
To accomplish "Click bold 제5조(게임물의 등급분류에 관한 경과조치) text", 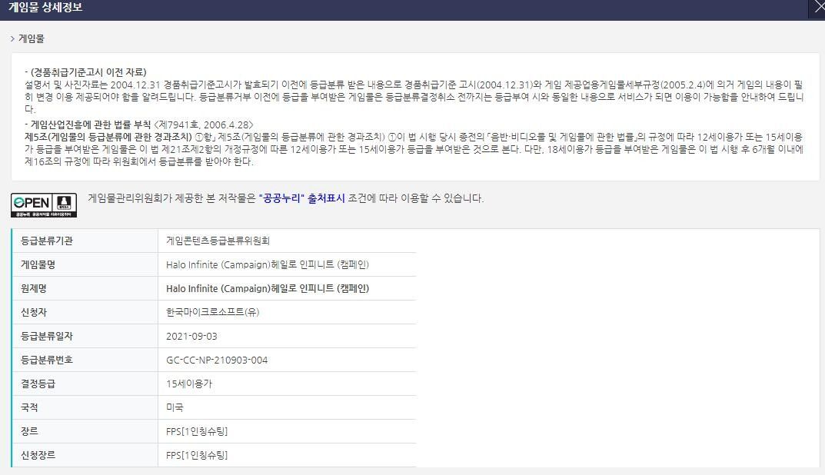I will click(x=108, y=137).
